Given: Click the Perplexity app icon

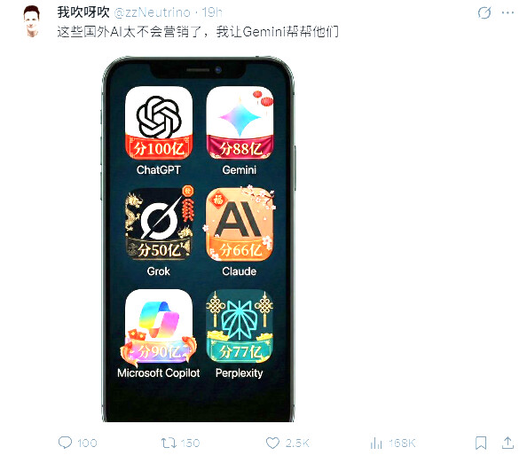Looking at the screenshot, I should point(240,326).
